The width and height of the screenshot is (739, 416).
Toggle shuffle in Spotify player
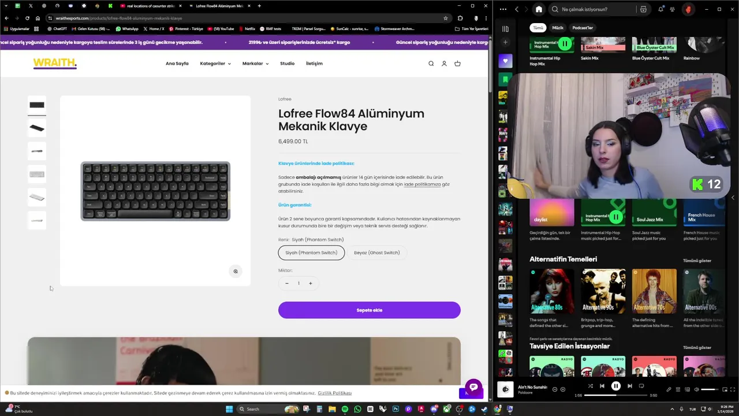[x=590, y=386]
